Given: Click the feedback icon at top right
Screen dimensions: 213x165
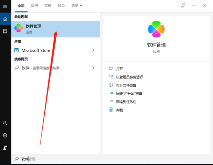Looking at the screenshot, I should [183, 6].
